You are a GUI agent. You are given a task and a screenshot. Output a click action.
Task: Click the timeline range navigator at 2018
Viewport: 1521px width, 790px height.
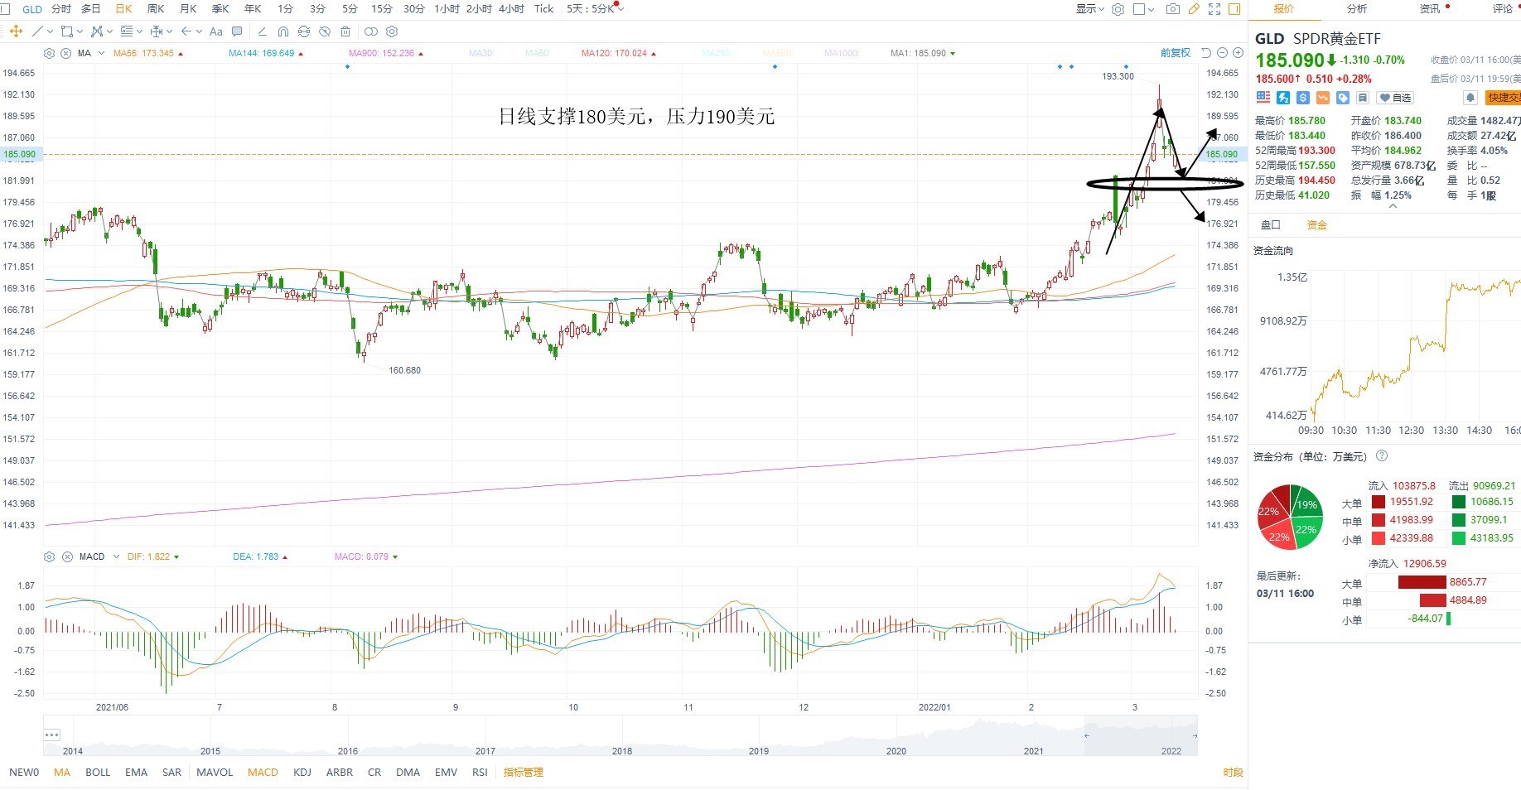pos(621,751)
